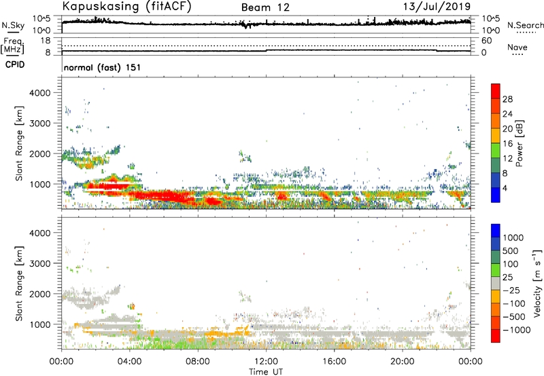
Task: Click the 'Freq. [MHz]' axis label
Action: pos(12,45)
